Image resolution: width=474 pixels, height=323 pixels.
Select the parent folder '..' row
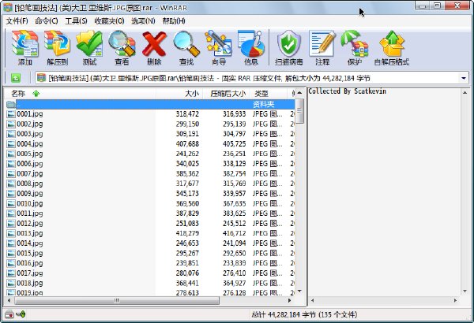pyautogui.click(x=150, y=104)
